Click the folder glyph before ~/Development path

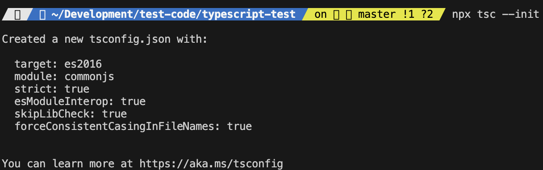click(43, 15)
